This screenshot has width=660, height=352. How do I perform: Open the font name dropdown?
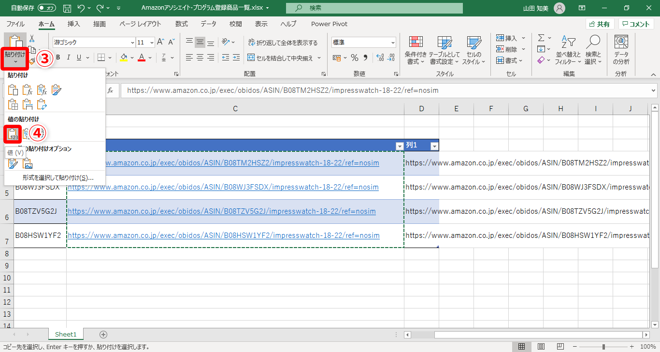pyautogui.click(x=132, y=43)
